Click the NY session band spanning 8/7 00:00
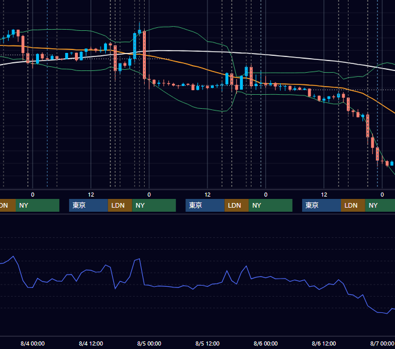This screenshot has height=349, width=395. tap(380, 205)
